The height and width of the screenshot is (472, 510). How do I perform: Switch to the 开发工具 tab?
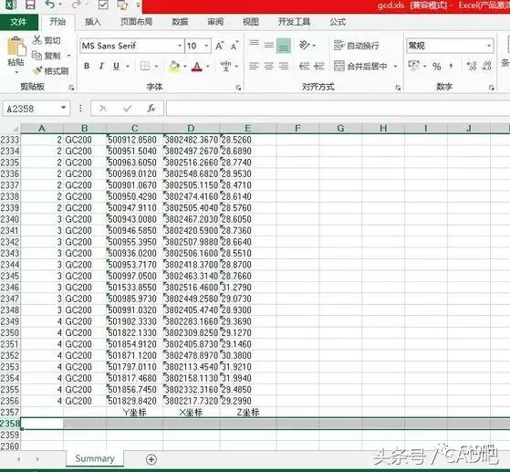[294, 22]
